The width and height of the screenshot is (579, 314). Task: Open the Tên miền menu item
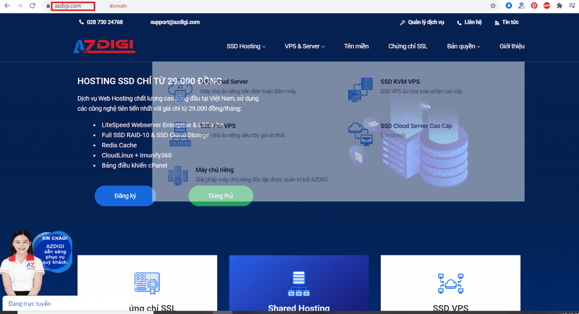coord(356,46)
